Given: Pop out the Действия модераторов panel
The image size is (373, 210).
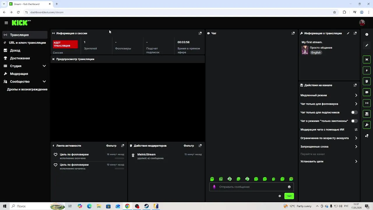Looking at the screenshot, I should 200,146.
